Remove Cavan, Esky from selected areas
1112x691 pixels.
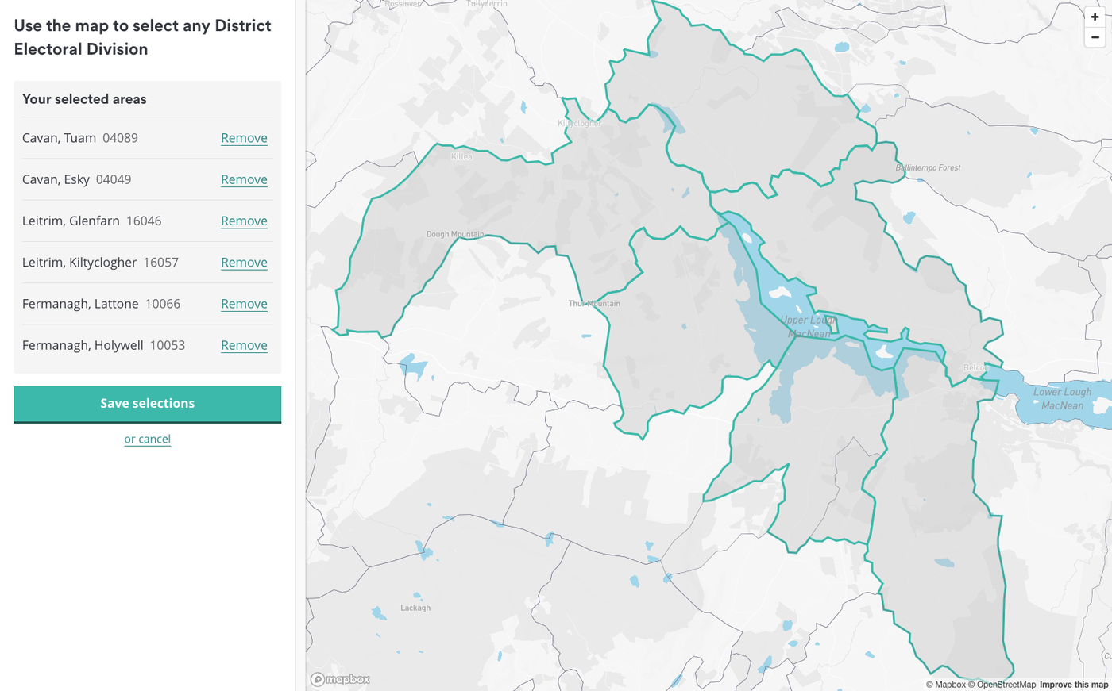[x=244, y=179]
